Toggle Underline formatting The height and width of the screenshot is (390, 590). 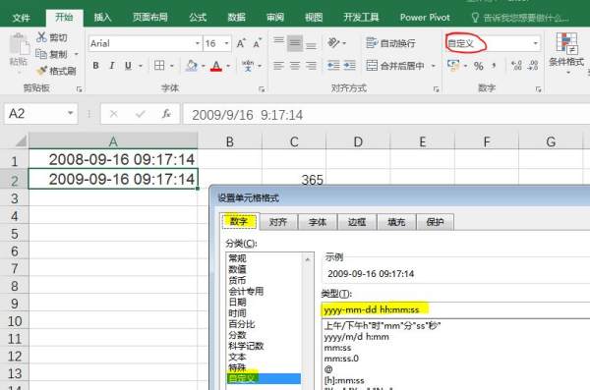[128, 66]
